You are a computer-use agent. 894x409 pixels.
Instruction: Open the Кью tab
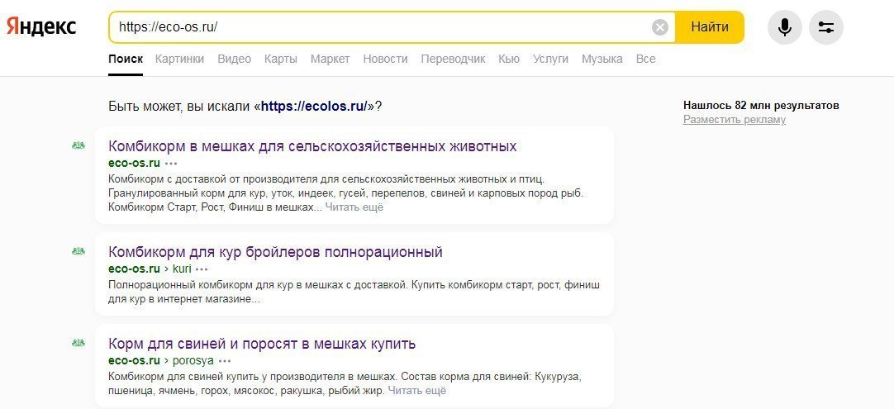click(509, 59)
